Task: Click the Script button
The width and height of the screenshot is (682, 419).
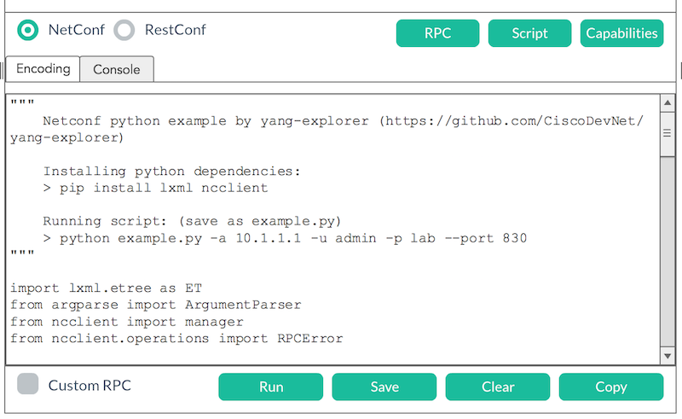Action: tap(529, 33)
